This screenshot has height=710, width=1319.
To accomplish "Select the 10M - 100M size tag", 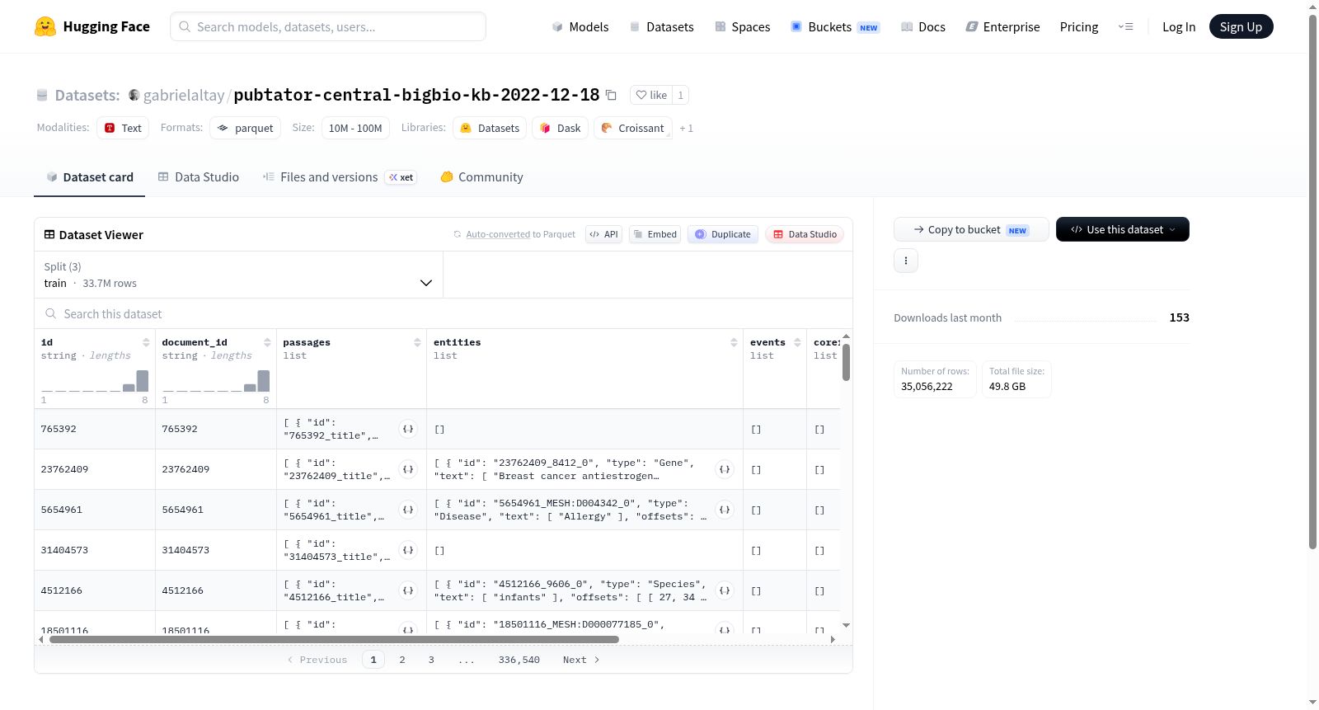I will tap(355, 128).
